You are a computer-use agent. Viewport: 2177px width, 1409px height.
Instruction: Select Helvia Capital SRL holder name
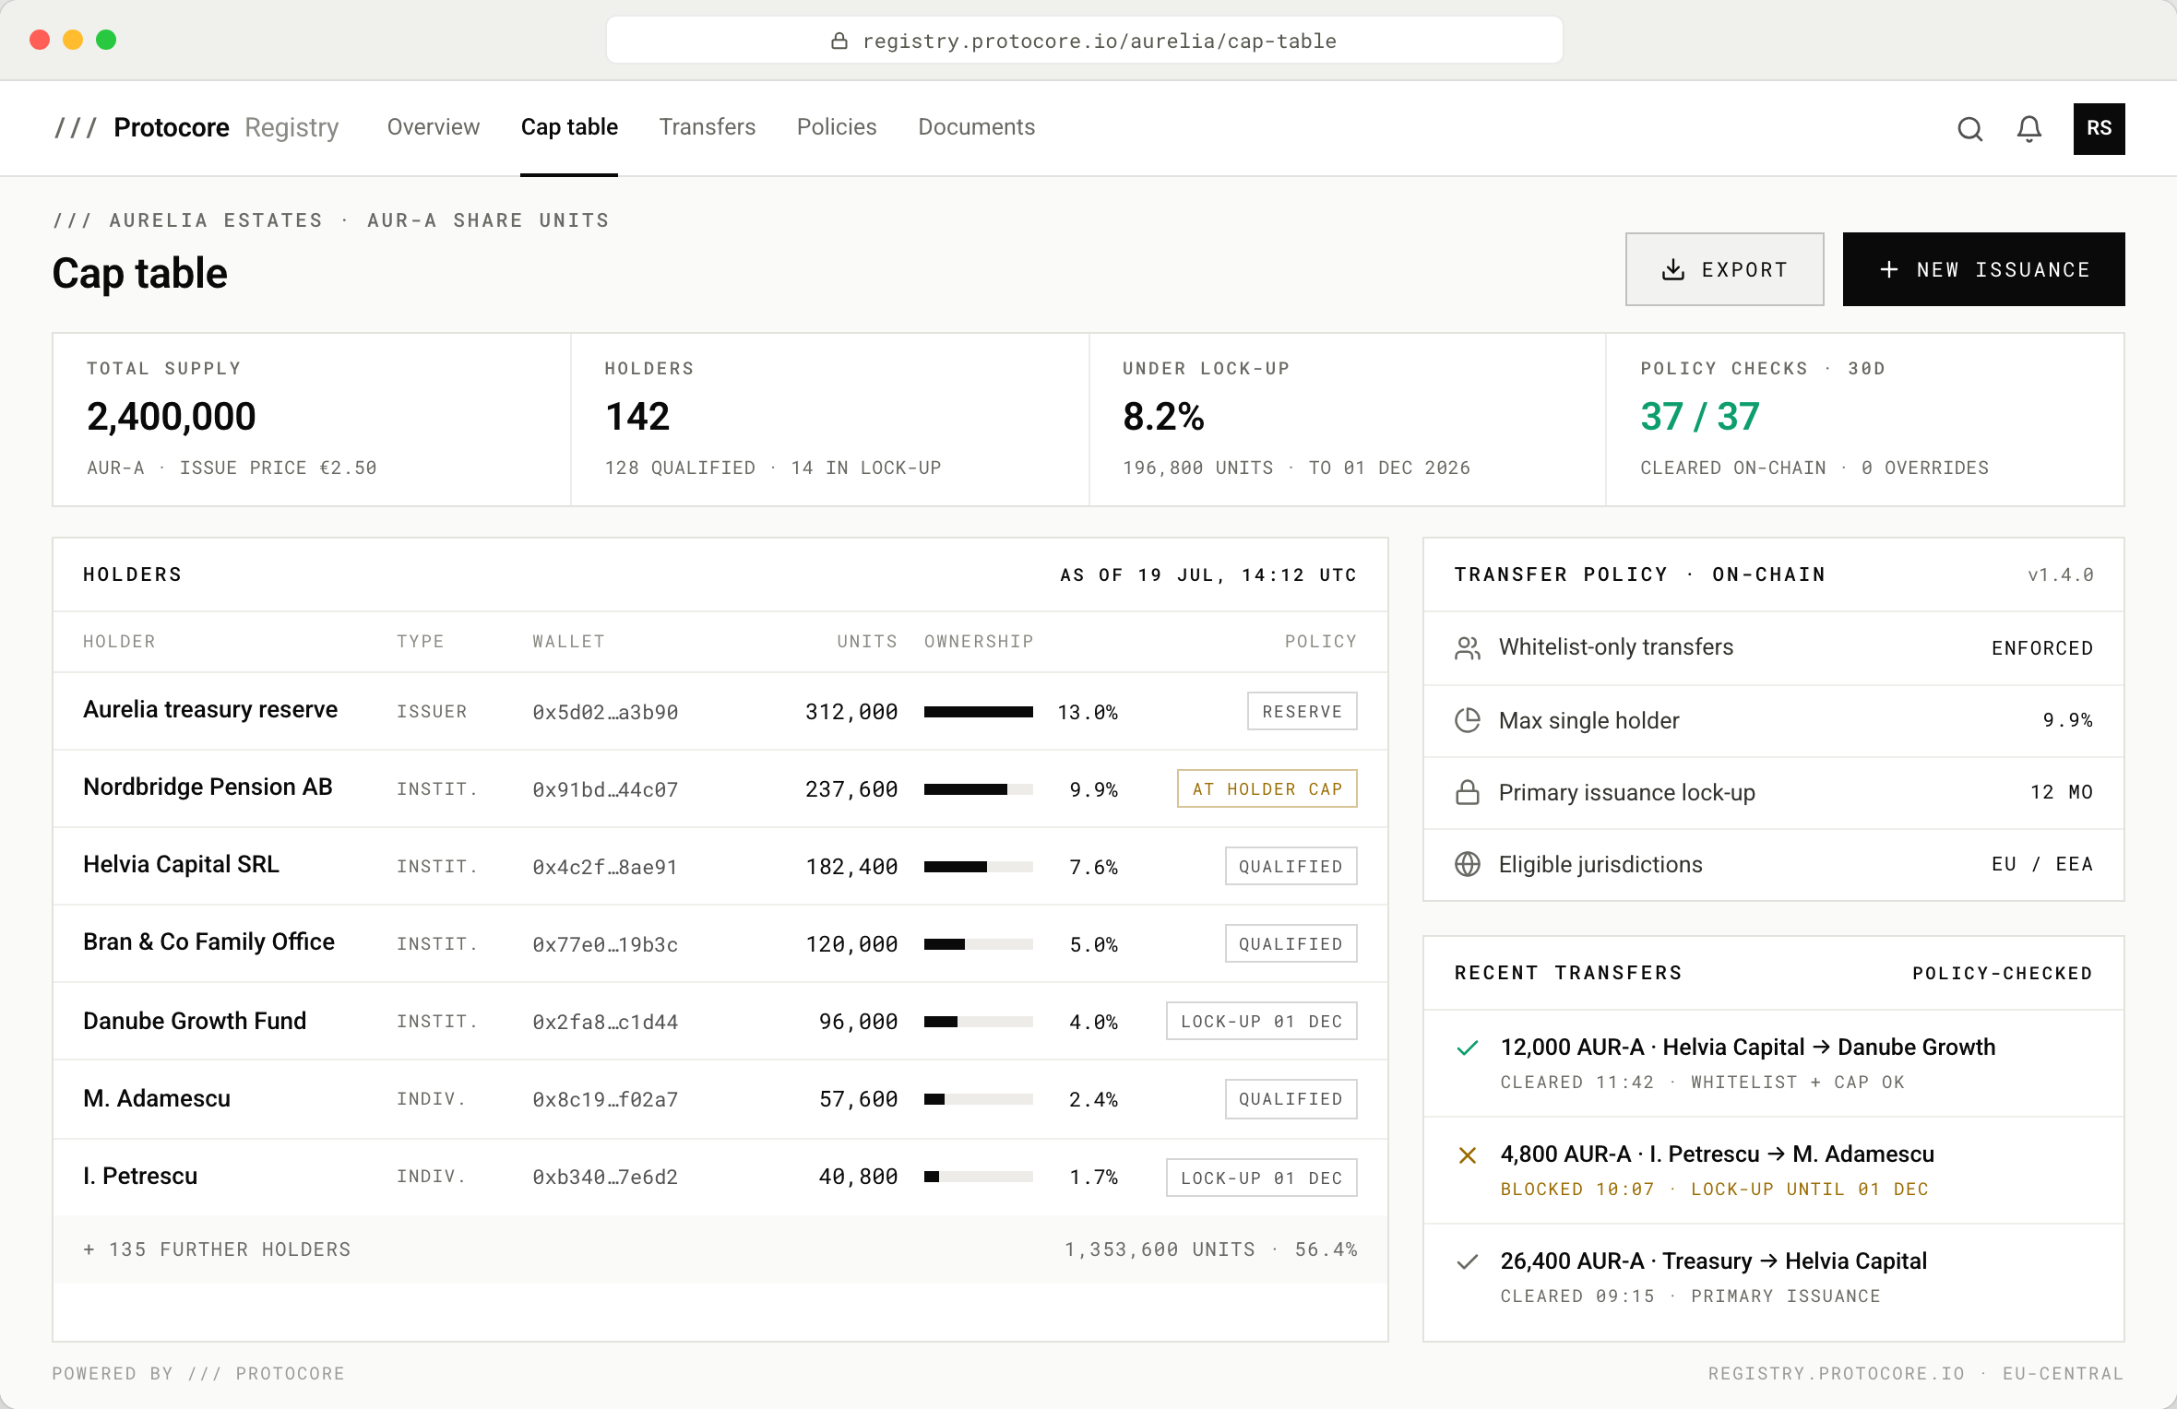(181, 864)
